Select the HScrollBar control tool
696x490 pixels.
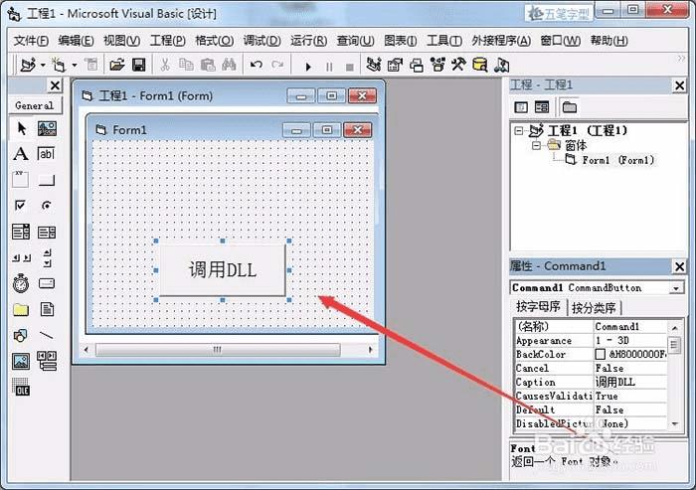tap(21, 257)
